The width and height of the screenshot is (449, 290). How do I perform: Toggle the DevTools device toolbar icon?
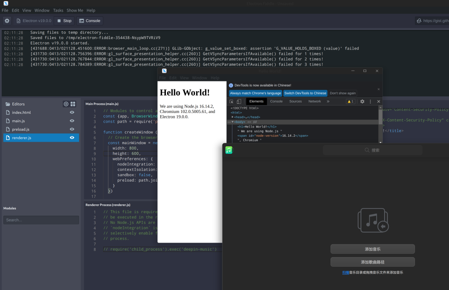(x=239, y=101)
